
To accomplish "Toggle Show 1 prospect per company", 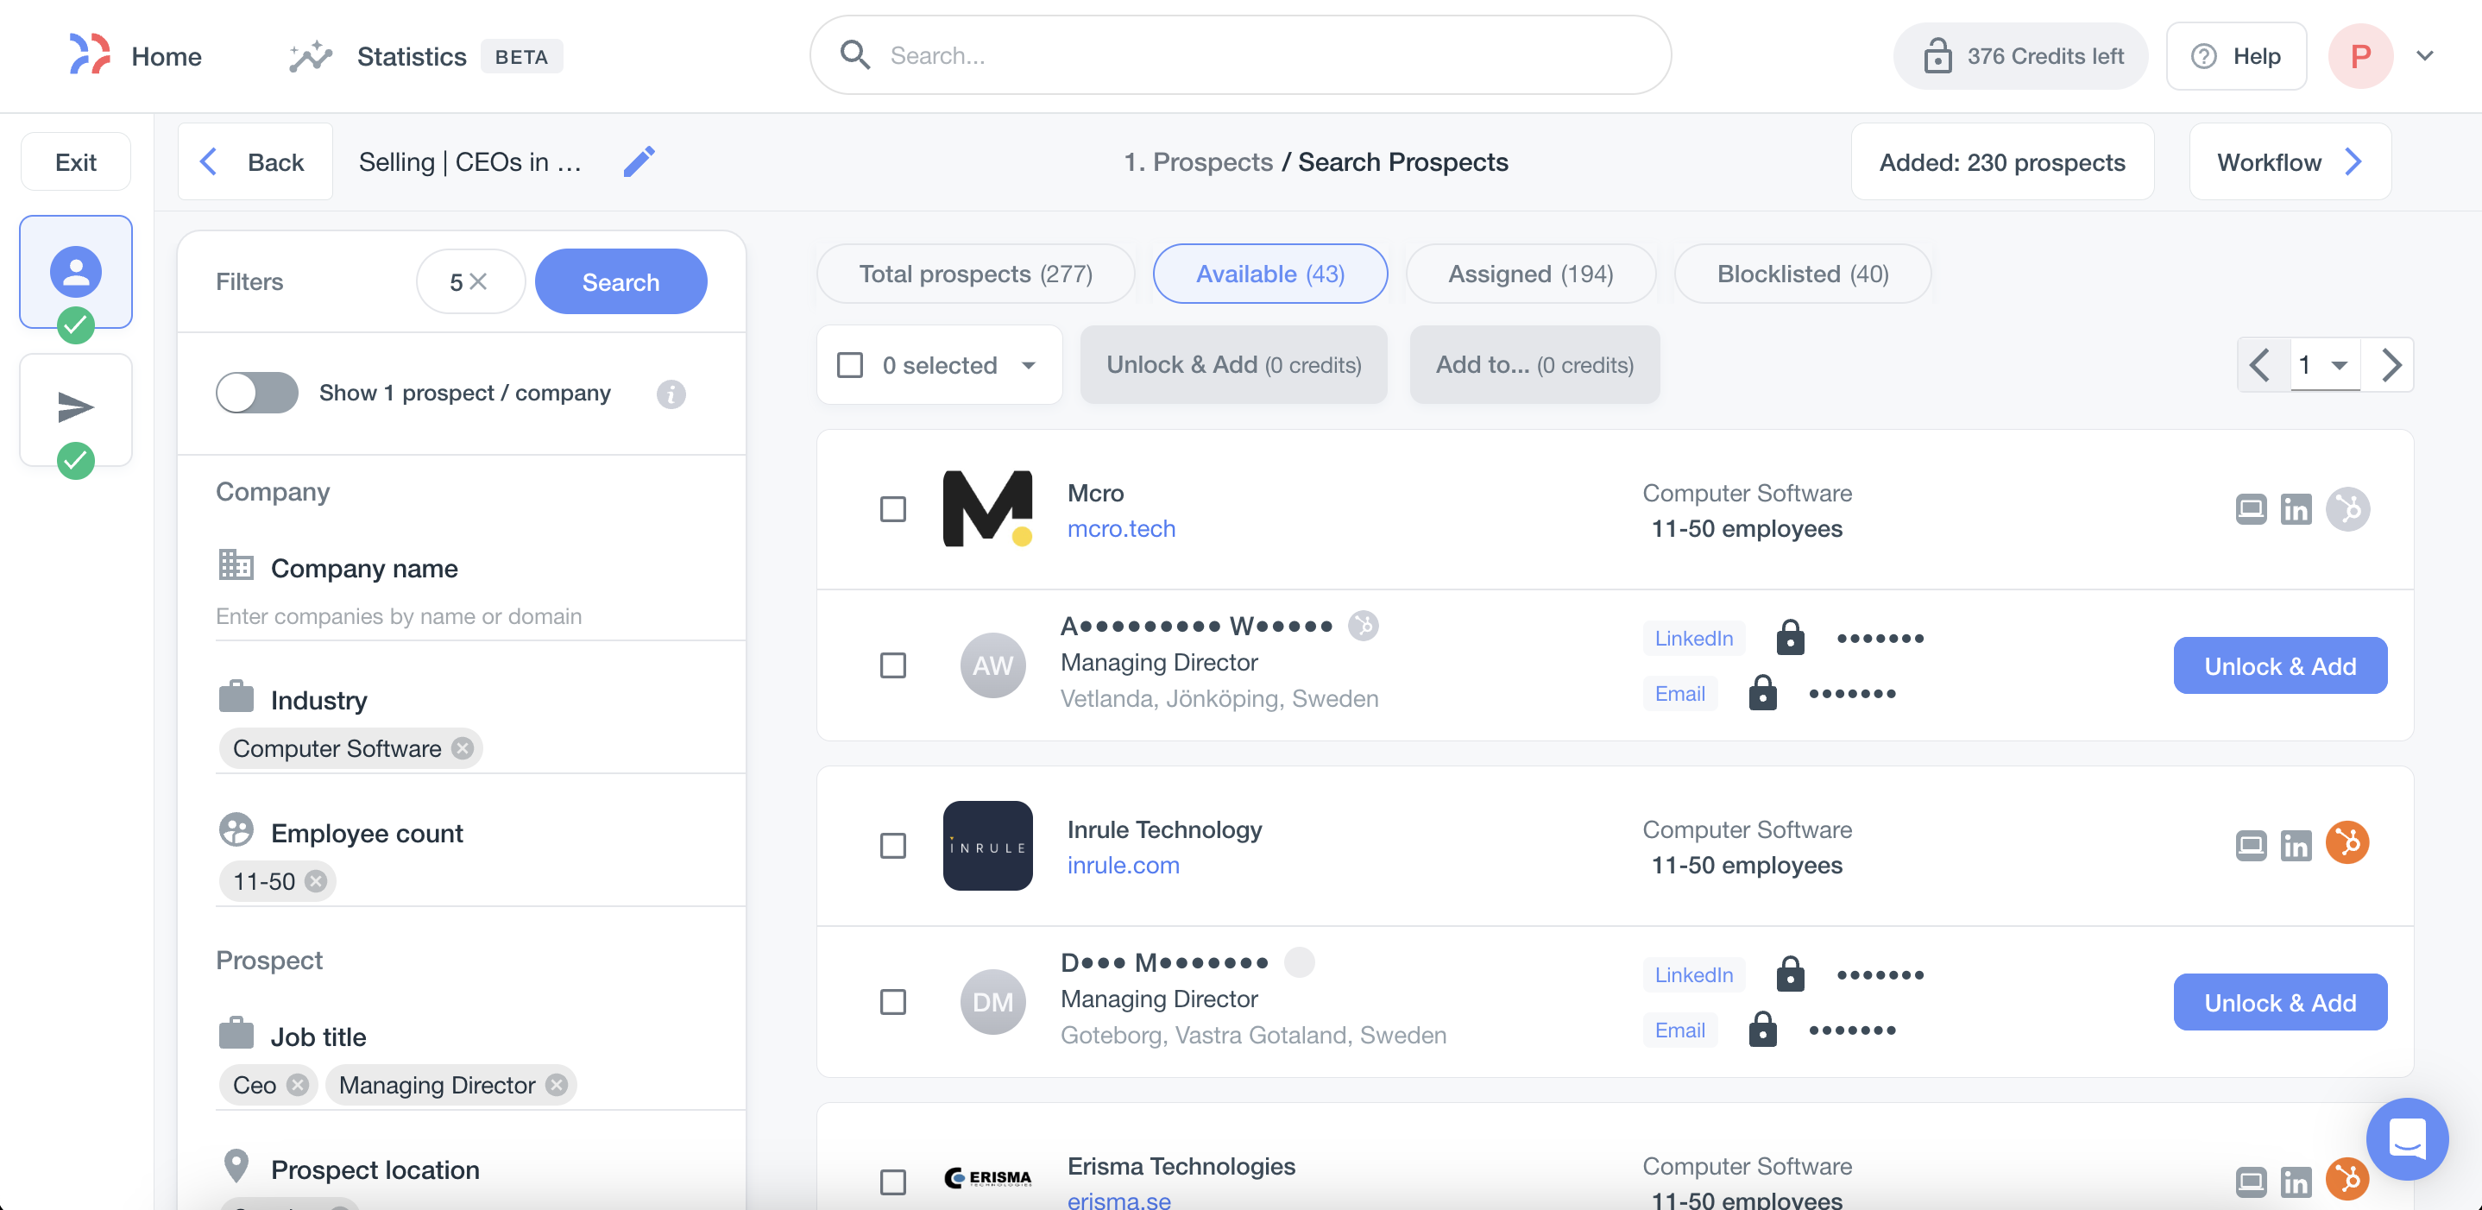I will click(256, 393).
